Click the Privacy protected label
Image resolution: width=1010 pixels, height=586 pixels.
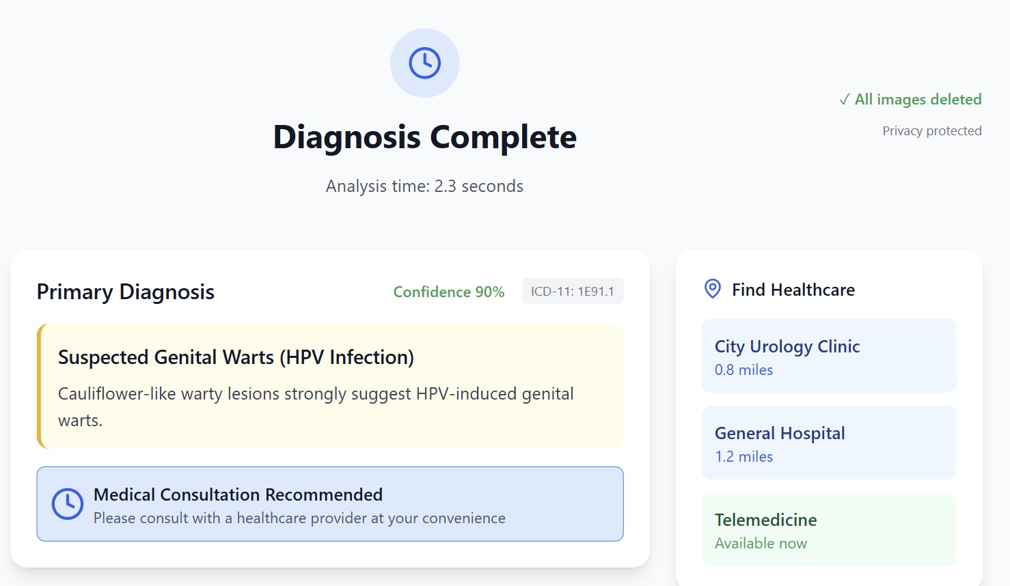tap(932, 130)
